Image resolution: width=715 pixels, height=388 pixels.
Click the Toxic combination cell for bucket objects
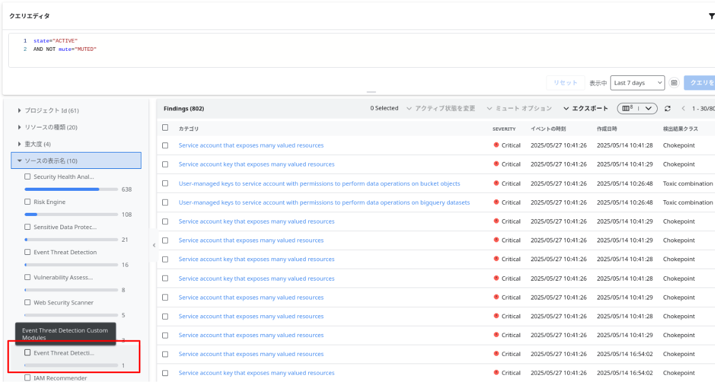[687, 183]
